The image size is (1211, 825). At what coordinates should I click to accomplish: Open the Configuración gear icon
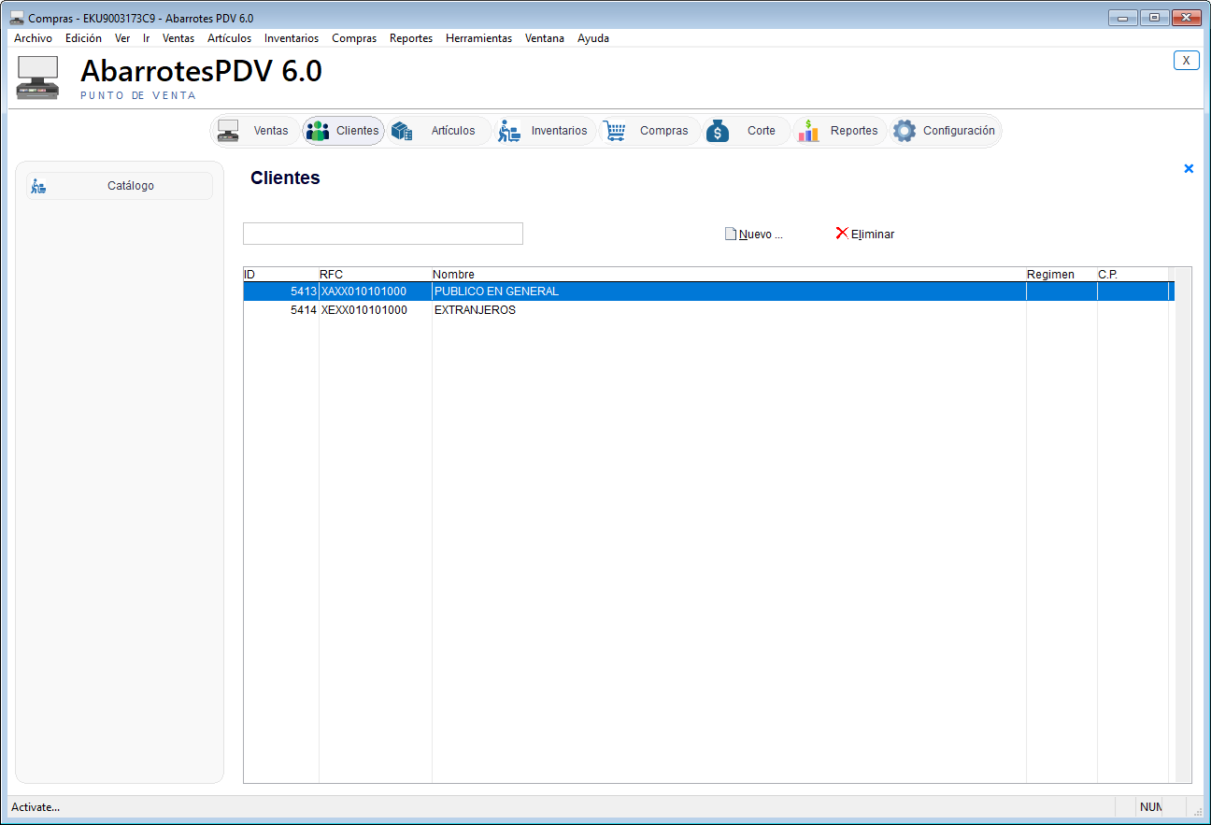tap(905, 131)
